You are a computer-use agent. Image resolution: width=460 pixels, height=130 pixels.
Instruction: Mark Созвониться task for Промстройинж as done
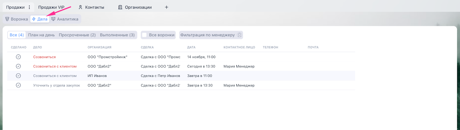tap(18, 57)
